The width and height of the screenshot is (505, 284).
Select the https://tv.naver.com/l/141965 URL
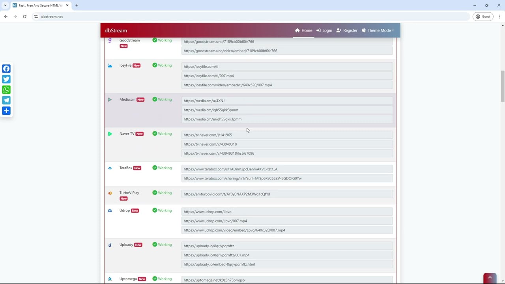[x=287, y=135]
